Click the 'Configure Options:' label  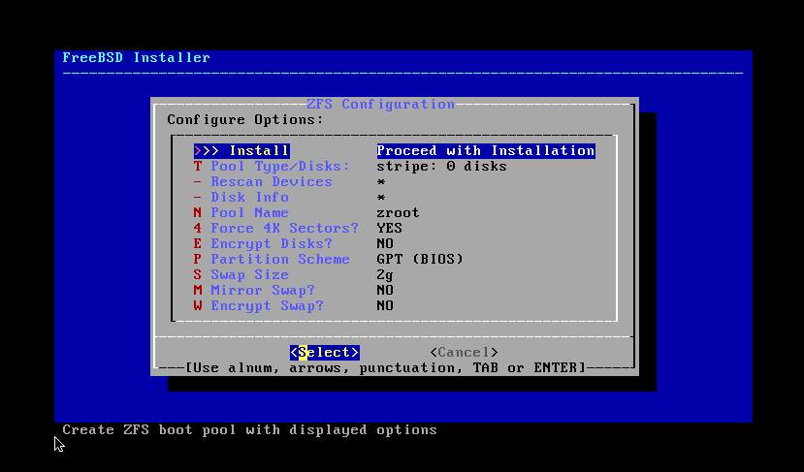coord(245,120)
